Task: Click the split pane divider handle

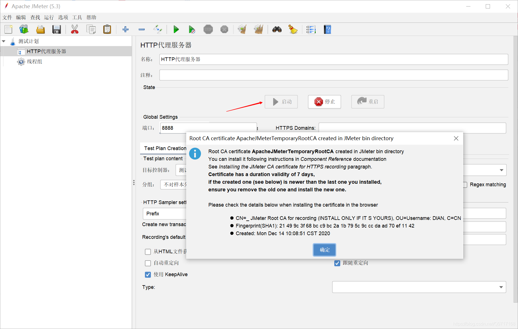Action: [134, 183]
